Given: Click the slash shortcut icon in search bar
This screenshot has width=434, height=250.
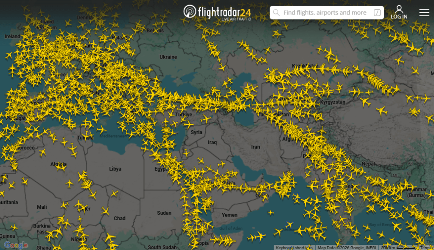Looking at the screenshot, I should point(377,13).
